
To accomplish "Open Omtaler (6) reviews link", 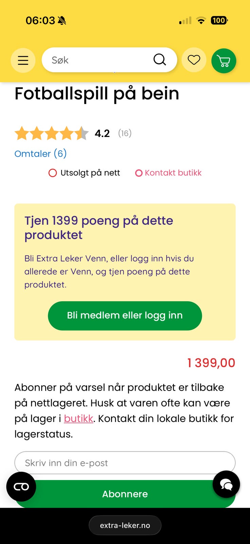I will (40, 154).
